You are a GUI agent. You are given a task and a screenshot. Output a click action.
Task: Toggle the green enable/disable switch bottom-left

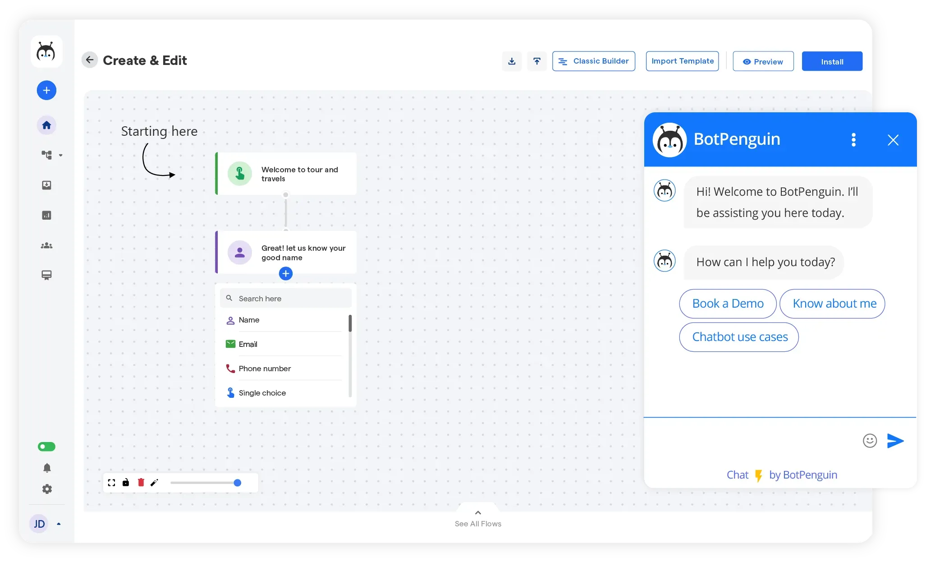(46, 447)
